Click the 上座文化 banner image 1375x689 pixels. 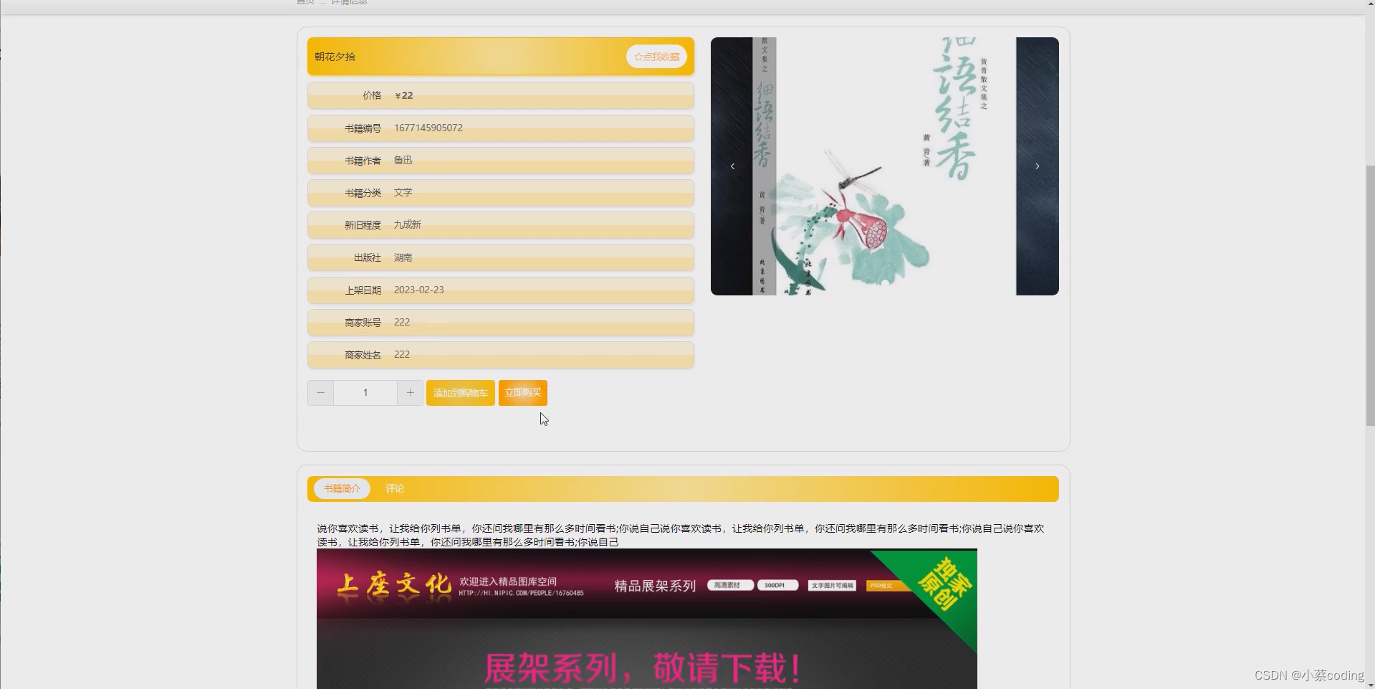646,619
